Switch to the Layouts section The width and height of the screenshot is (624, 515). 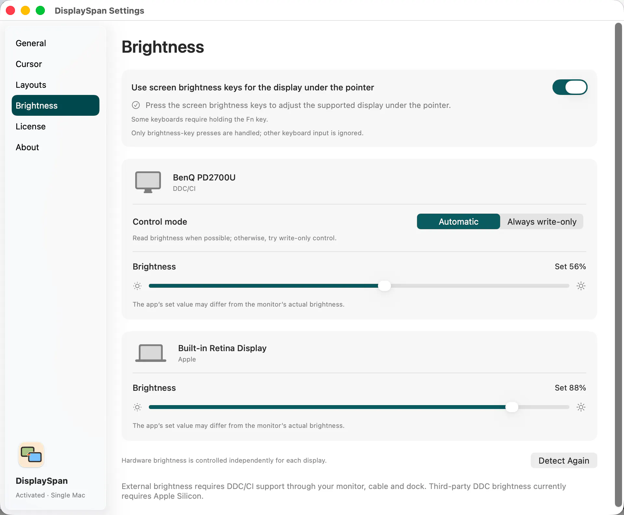tap(56, 85)
